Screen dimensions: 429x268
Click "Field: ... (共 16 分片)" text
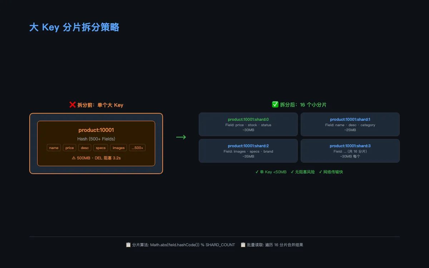pos(350,152)
